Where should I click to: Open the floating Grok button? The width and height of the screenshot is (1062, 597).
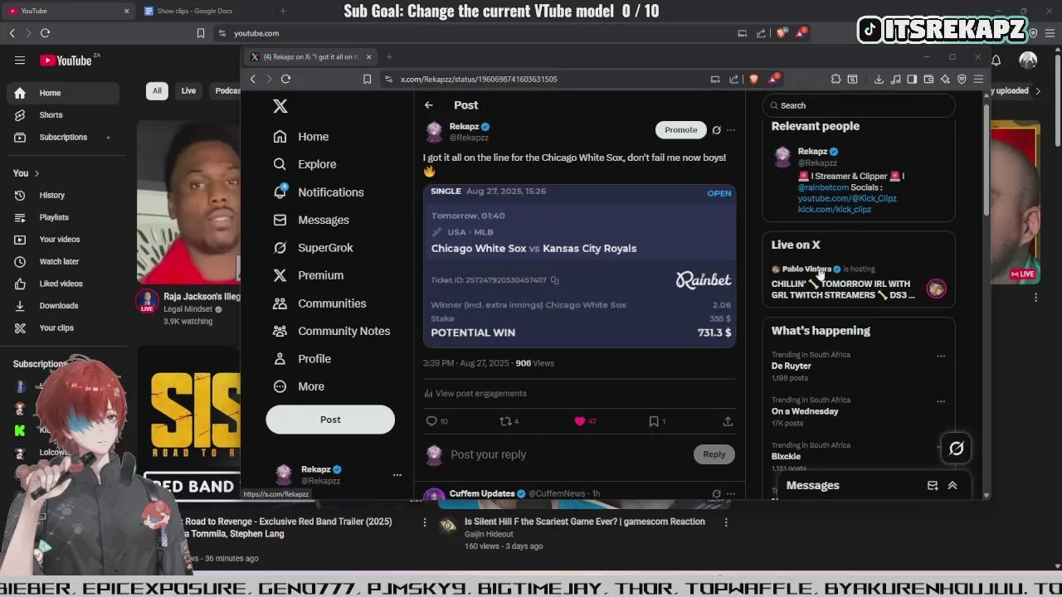(x=957, y=449)
